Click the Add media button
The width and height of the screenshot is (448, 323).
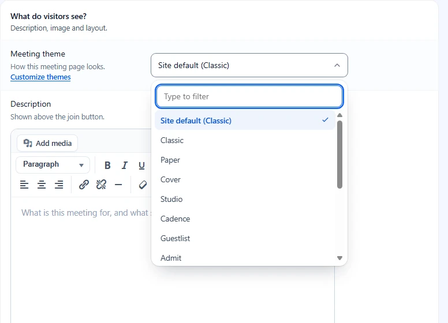point(47,143)
